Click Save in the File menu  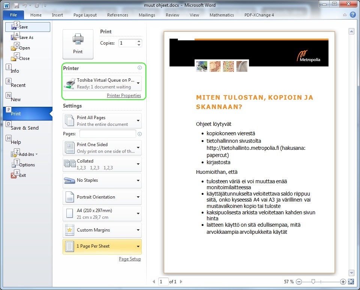(27, 27)
